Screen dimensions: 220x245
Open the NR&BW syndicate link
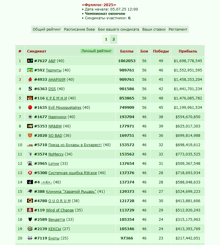pos(55,126)
